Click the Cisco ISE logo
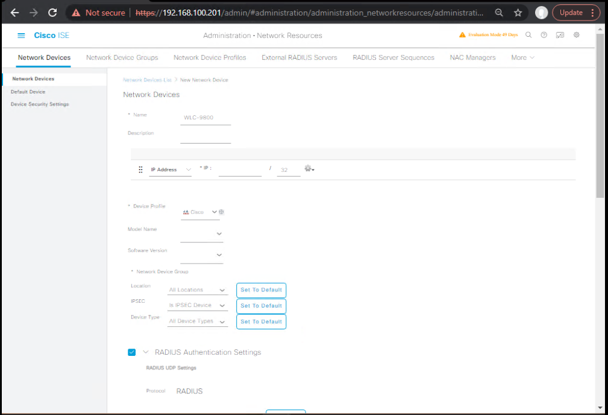The width and height of the screenshot is (608, 415). pyautogui.click(x=52, y=36)
